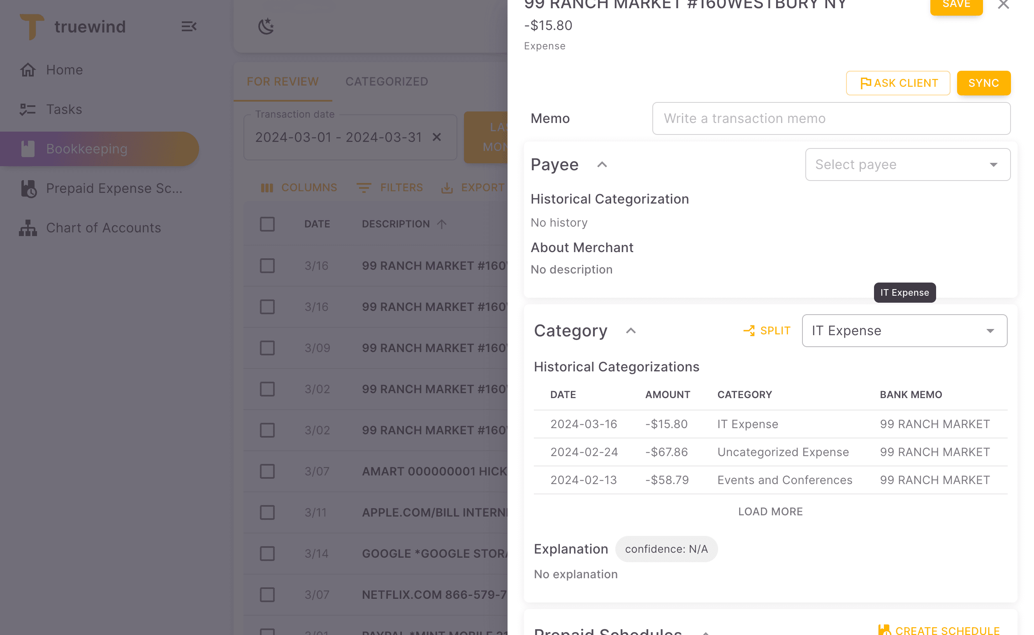Collapse the Payee section
This screenshot has height=635, width=1034.
(602, 165)
